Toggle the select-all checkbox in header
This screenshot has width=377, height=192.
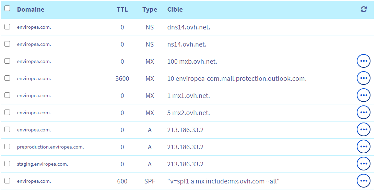pos(7,8)
